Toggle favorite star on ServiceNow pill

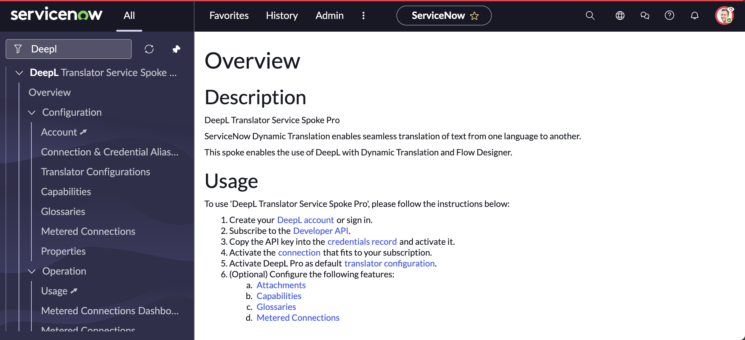click(x=474, y=16)
